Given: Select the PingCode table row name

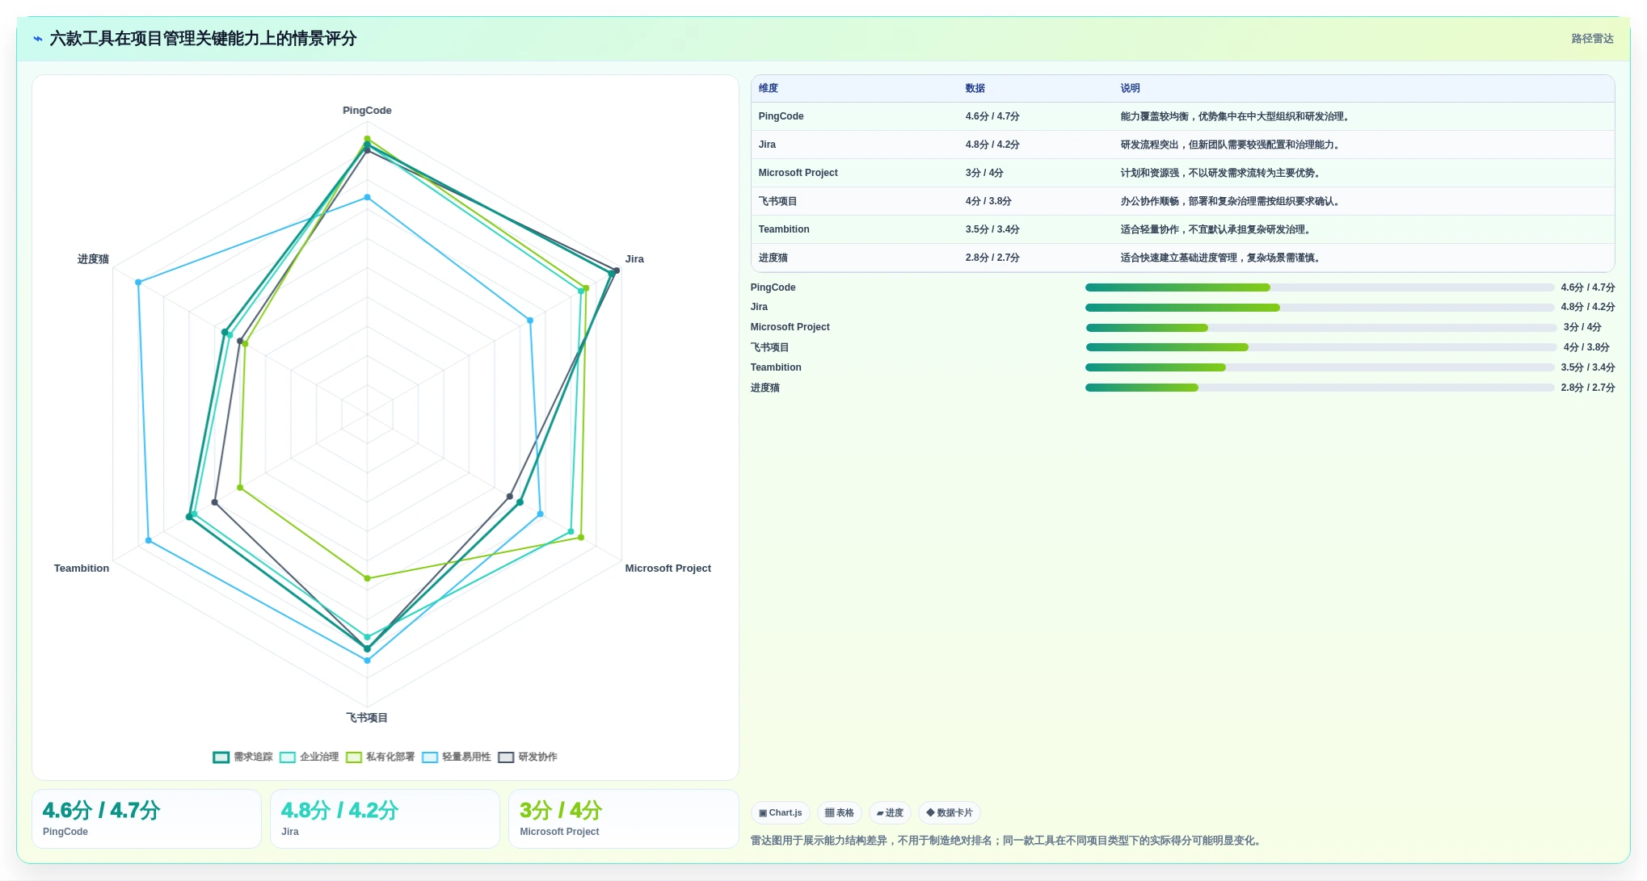Looking at the screenshot, I should point(781,116).
